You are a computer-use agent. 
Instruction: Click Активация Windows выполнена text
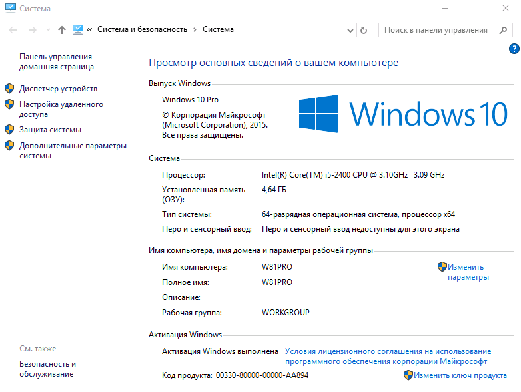(220, 351)
